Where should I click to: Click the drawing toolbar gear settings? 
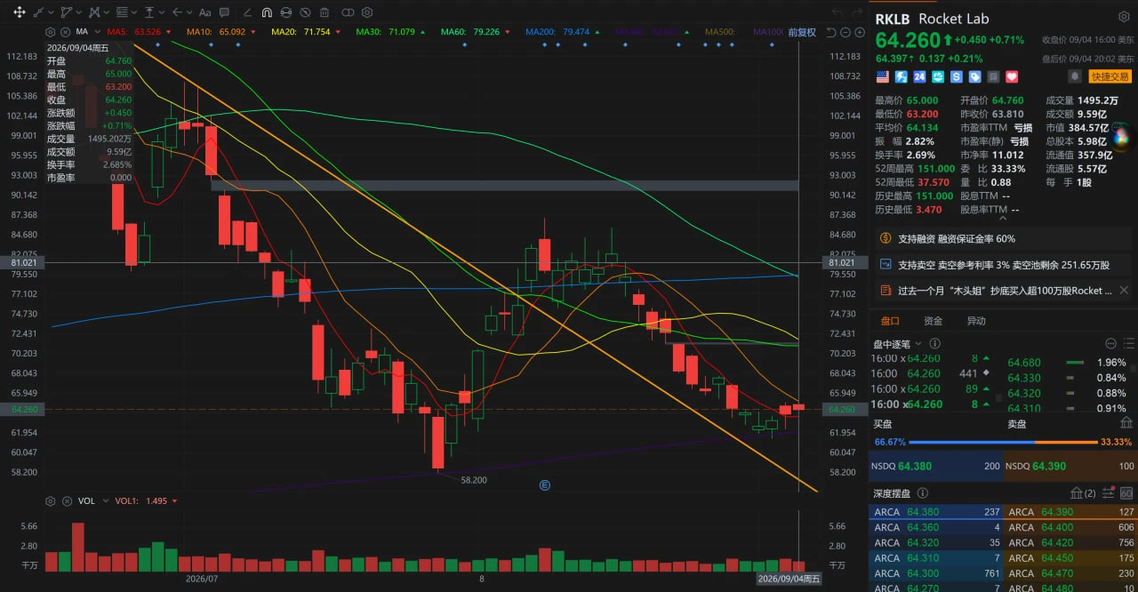coord(367,12)
